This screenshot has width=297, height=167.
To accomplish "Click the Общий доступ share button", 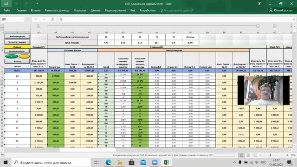I will 281,10.
